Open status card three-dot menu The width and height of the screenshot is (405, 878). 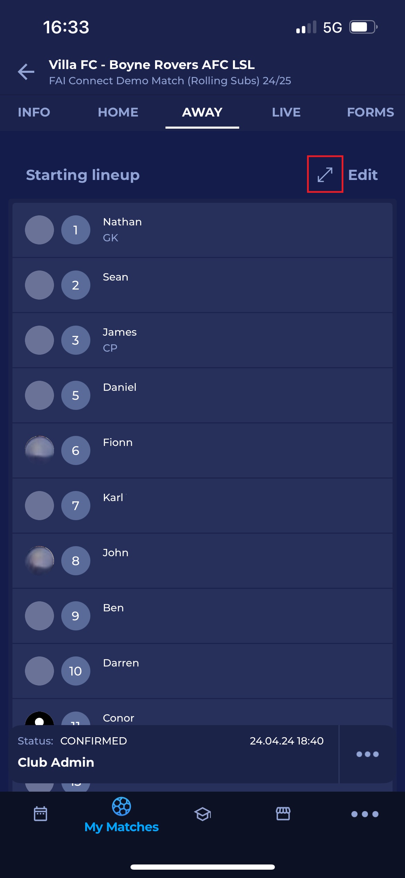367,754
